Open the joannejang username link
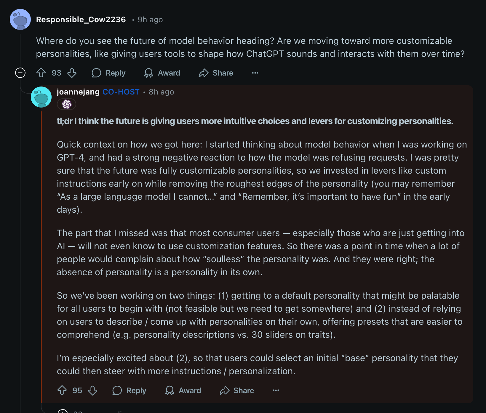The width and height of the screenshot is (486, 413). pos(78,92)
